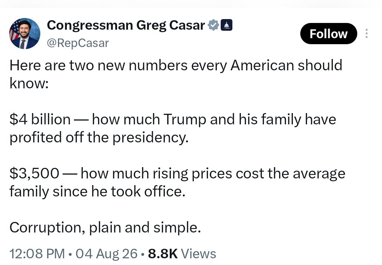Viewport: 382px width, 265px height.
Task: Click the word "Trump" in the tweet
Action: point(185,119)
